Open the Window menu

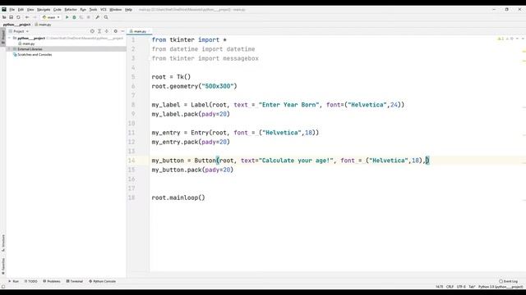[116, 10]
